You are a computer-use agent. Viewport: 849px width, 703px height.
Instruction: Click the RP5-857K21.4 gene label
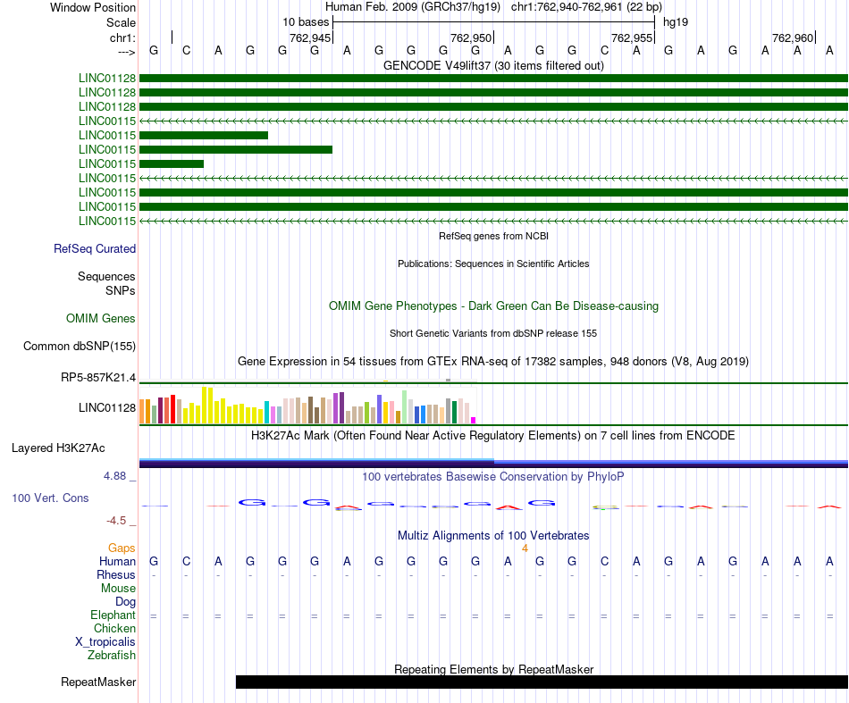[98, 377]
